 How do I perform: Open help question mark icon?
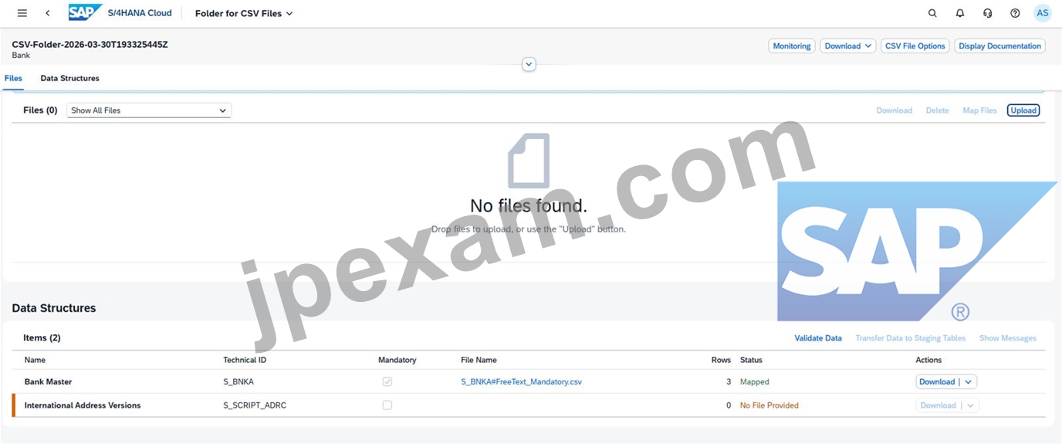pyautogui.click(x=1015, y=13)
